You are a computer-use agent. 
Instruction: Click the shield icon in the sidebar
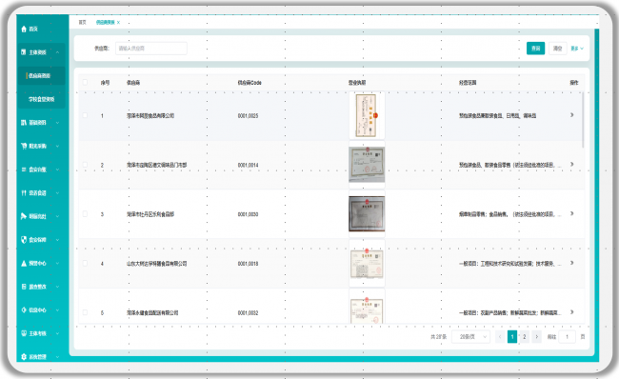pyautogui.click(x=24, y=240)
